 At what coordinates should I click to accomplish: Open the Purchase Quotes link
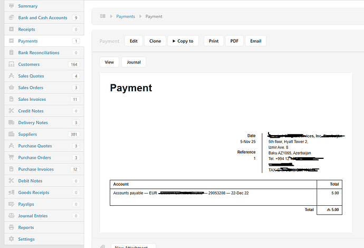35,146
